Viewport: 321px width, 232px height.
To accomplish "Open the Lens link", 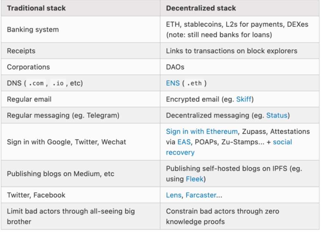I will 173,195.
